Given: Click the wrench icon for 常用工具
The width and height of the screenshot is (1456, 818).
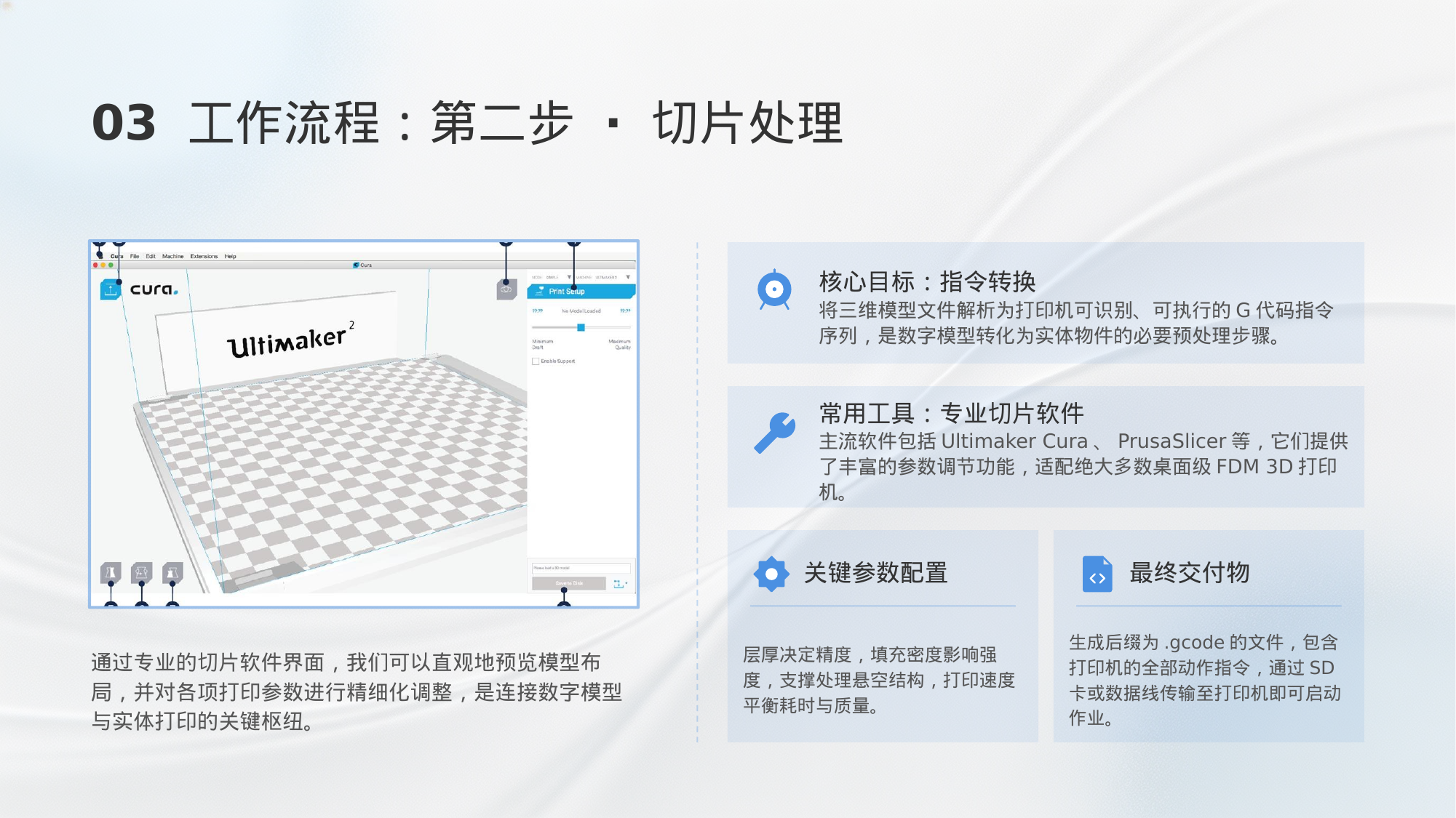Looking at the screenshot, I should tap(774, 433).
